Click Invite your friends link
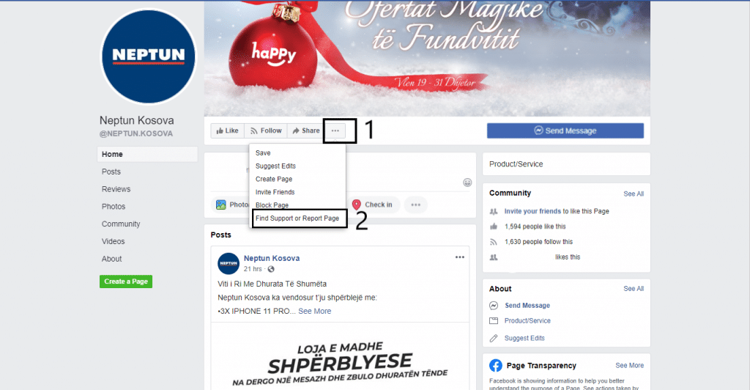This screenshot has width=750, height=390. [x=532, y=211]
